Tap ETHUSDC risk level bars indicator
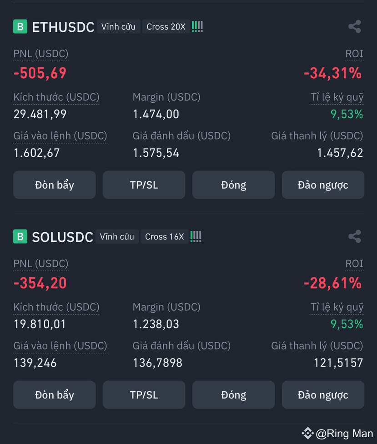Image resolution: width=377 pixels, height=444 pixels. tap(197, 27)
